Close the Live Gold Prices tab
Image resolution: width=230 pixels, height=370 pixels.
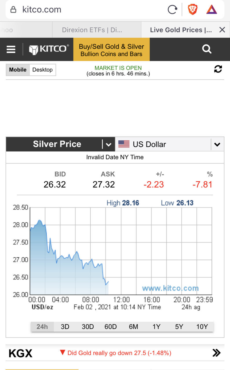point(222,30)
